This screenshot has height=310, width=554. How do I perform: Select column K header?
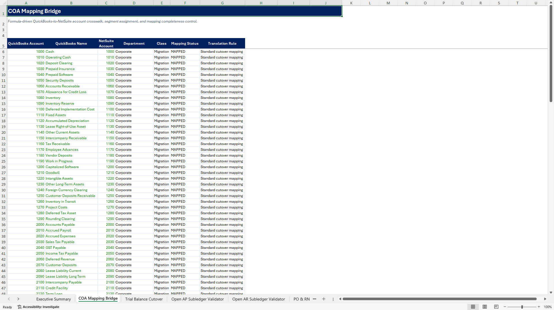351,3
